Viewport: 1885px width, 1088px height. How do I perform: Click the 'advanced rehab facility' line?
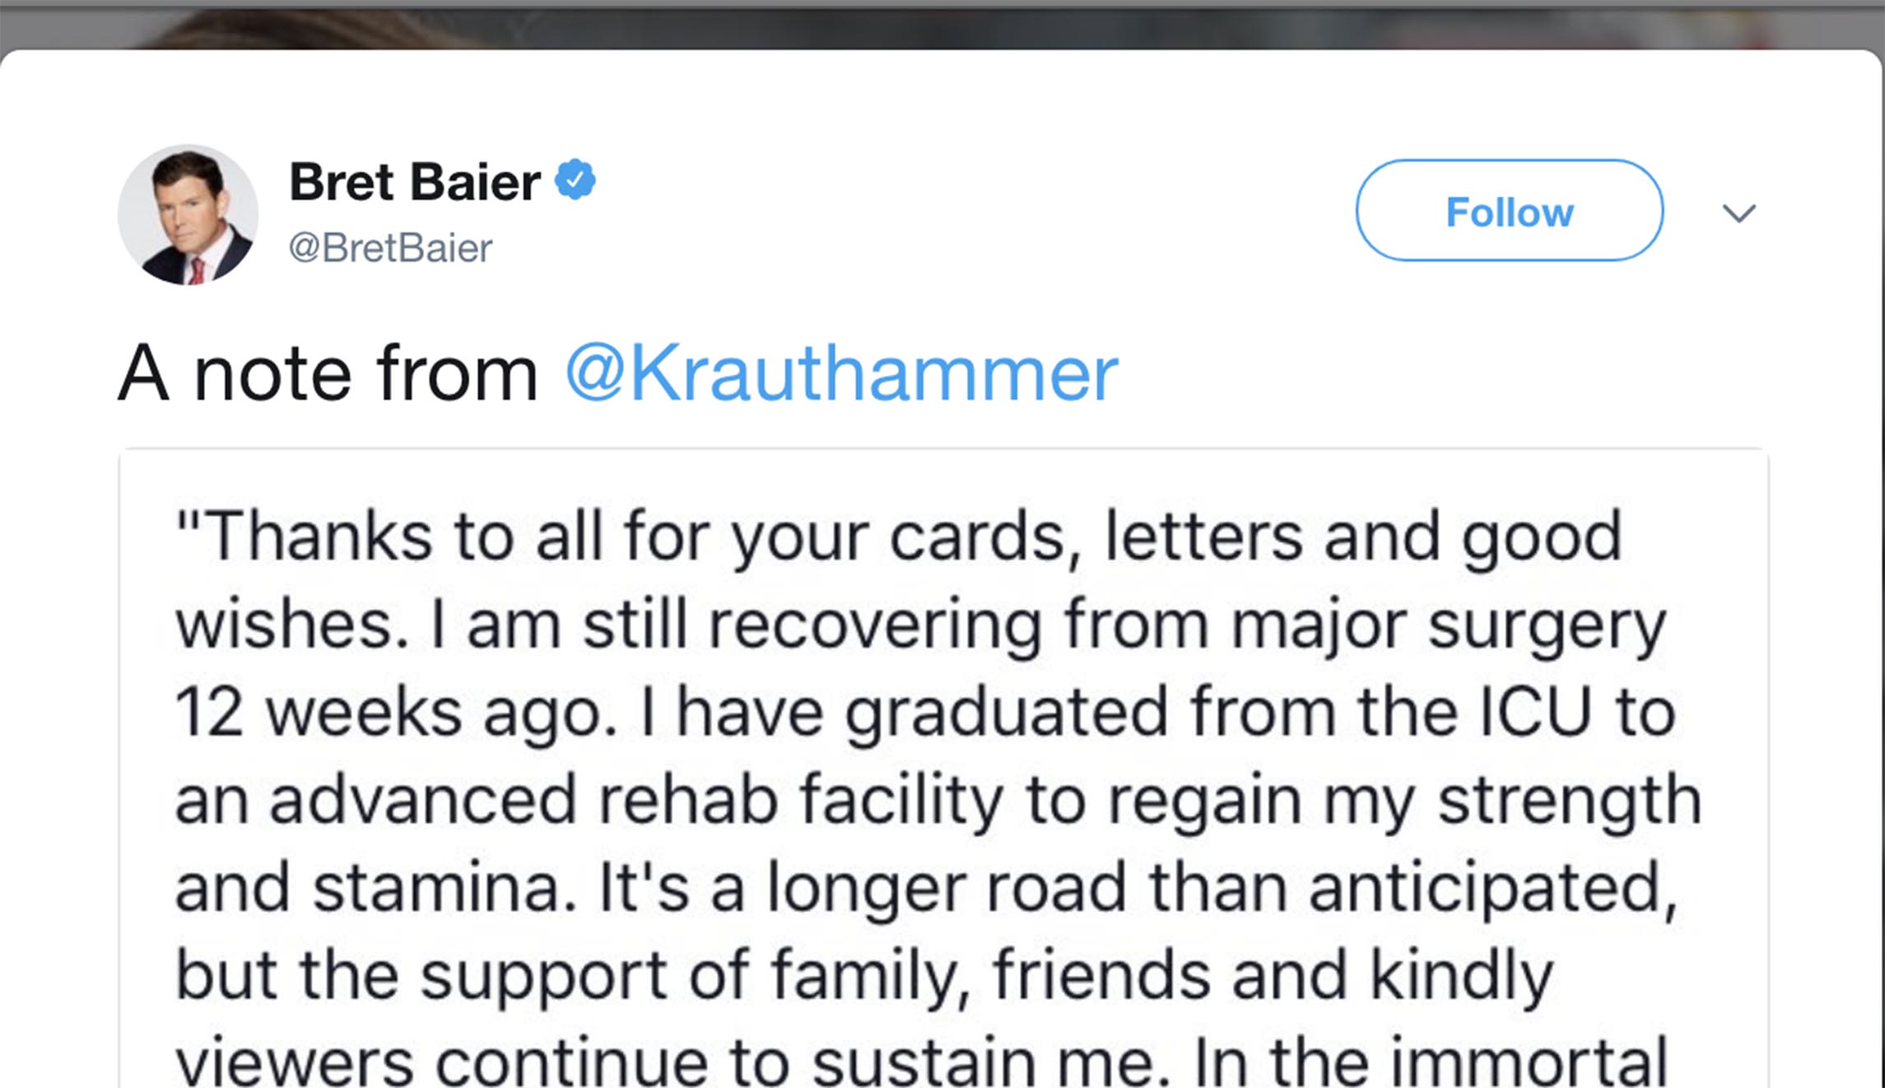coord(632,800)
